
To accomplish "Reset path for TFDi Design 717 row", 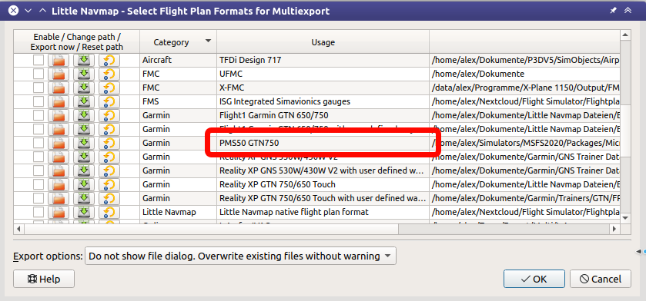I will [x=109, y=61].
